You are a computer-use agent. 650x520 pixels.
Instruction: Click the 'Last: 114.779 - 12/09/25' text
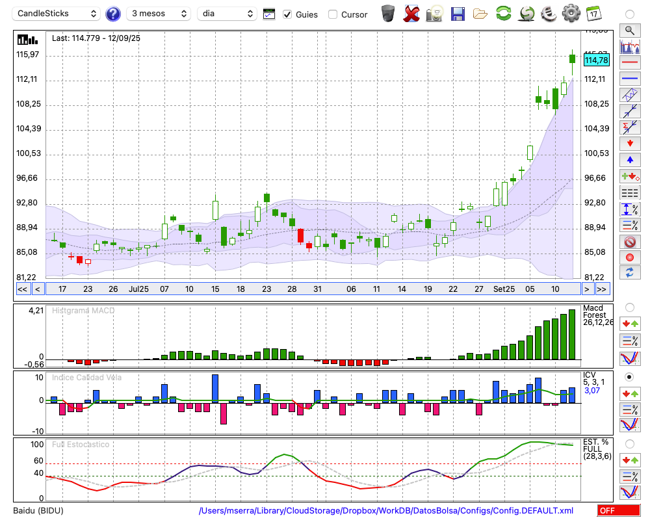(96, 38)
